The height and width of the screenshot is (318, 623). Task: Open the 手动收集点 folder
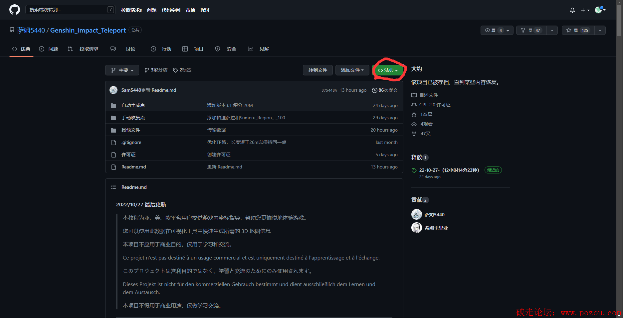click(133, 118)
